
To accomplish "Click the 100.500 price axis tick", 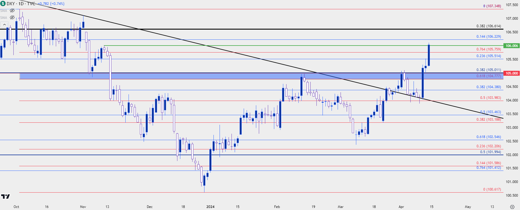I will pos(512,195).
